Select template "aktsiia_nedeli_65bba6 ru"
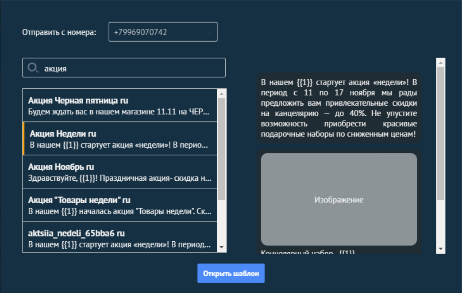 pos(119,238)
